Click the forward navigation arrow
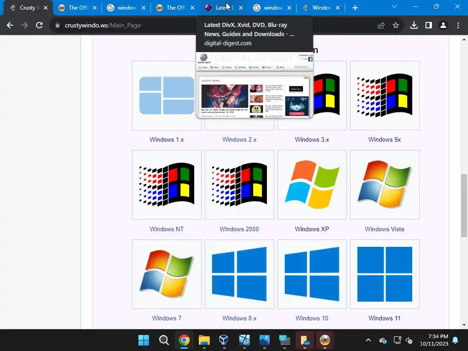Image resolution: width=468 pixels, height=351 pixels. tap(25, 26)
